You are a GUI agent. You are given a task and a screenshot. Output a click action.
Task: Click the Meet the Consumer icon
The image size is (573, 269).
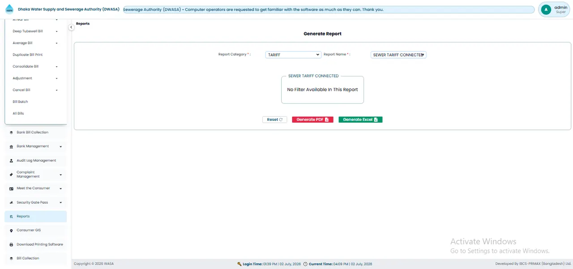click(11, 188)
